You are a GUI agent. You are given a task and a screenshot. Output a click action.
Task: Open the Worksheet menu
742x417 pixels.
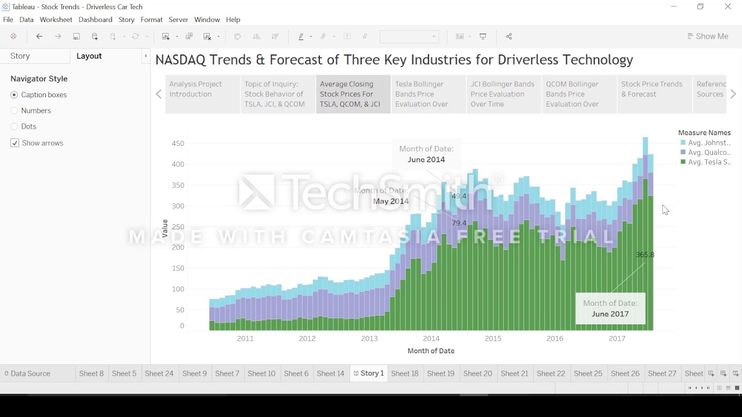(56, 20)
